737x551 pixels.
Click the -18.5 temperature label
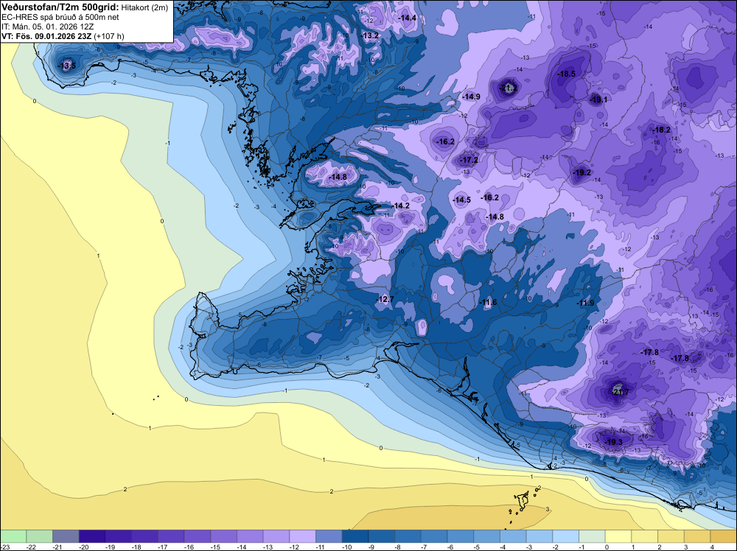[566, 74]
